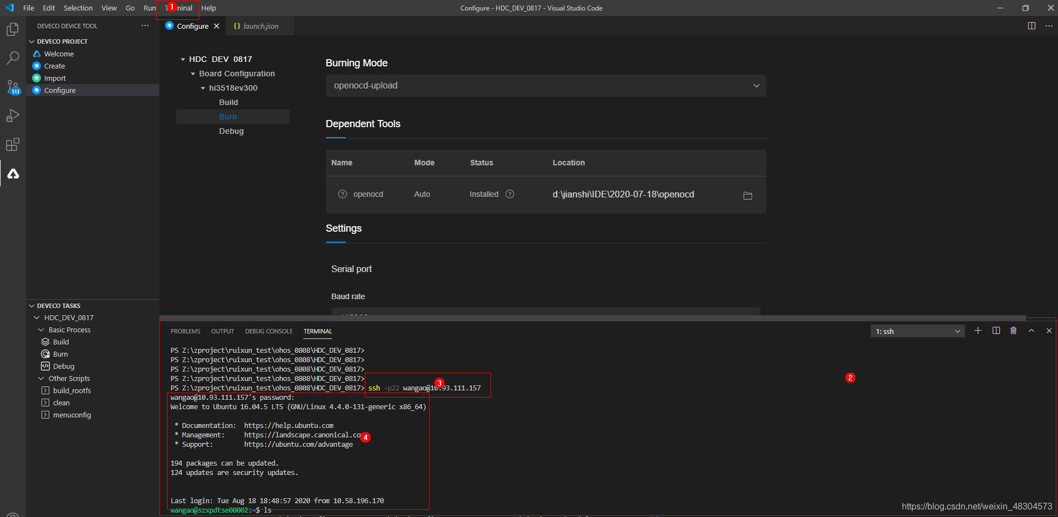Open the Selection menu
The width and height of the screenshot is (1058, 517).
[78, 8]
